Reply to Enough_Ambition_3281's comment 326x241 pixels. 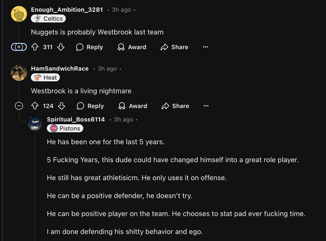(89, 47)
